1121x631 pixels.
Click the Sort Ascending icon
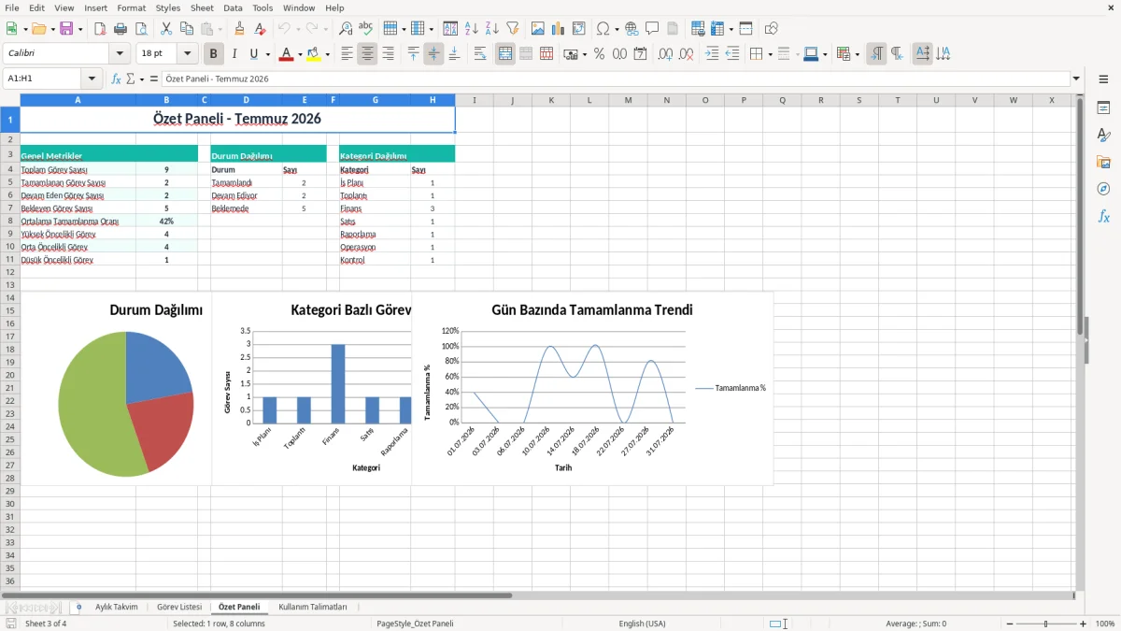click(x=472, y=29)
